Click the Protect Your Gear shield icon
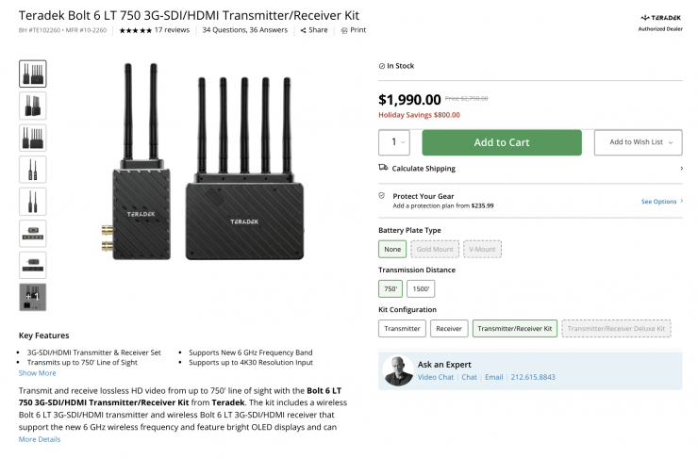The image size is (698, 459). [x=382, y=195]
